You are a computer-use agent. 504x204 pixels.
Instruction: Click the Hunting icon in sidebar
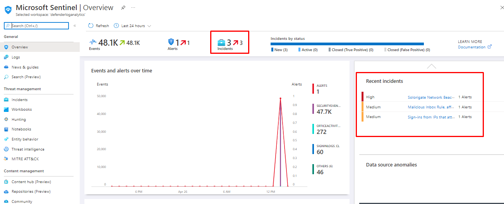(x=6, y=120)
